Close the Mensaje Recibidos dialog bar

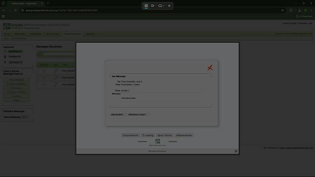coord(236,151)
